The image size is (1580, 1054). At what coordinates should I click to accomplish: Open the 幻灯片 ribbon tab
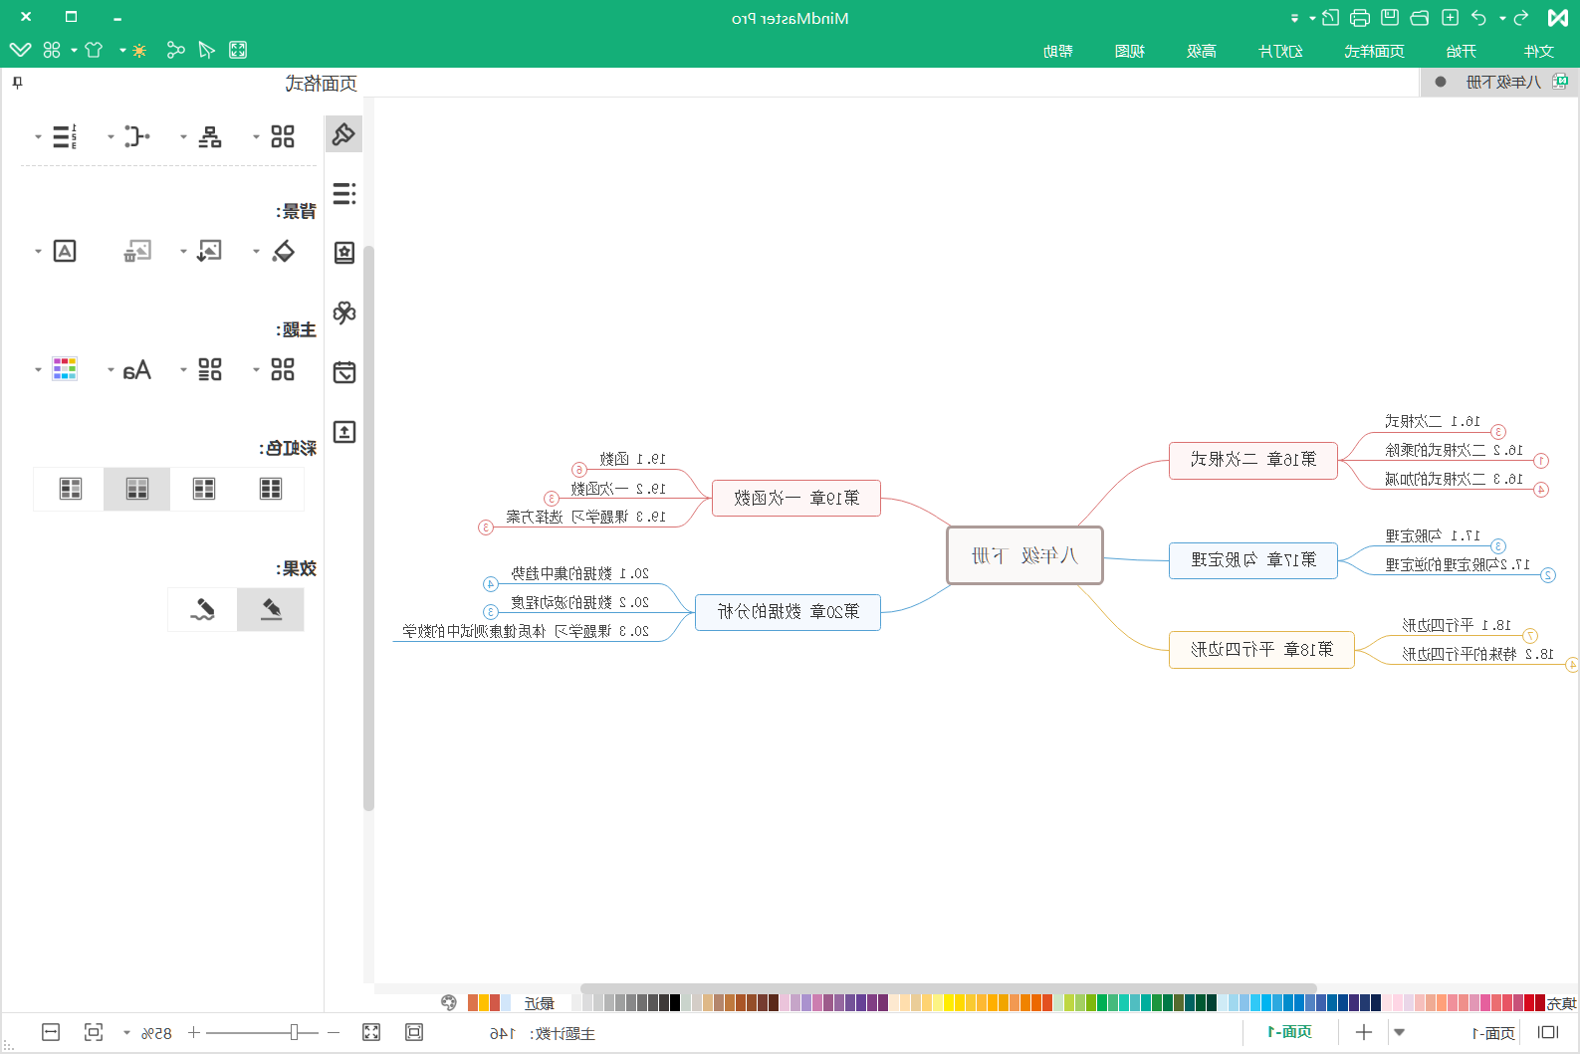[1280, 51]
